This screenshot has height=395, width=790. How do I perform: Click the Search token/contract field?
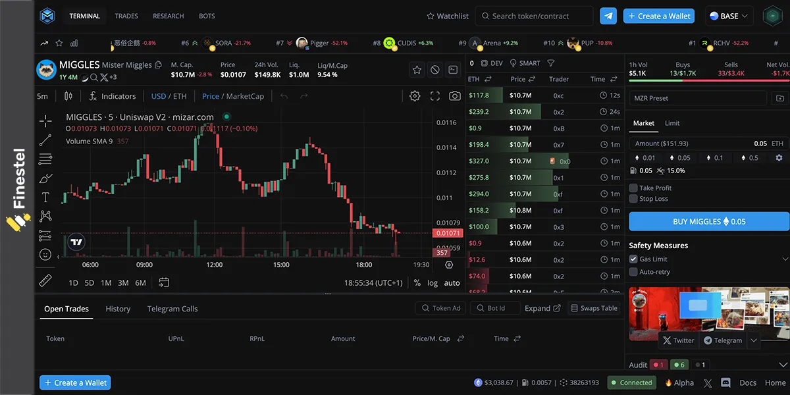pyautogui.click(x=534, y=16)
